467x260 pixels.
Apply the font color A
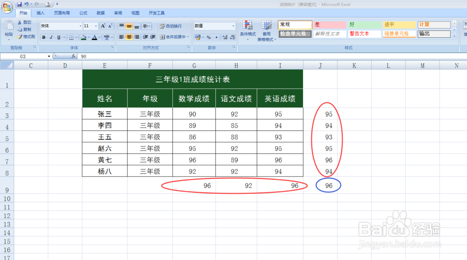pyautogui.click(x=94, y=37)
